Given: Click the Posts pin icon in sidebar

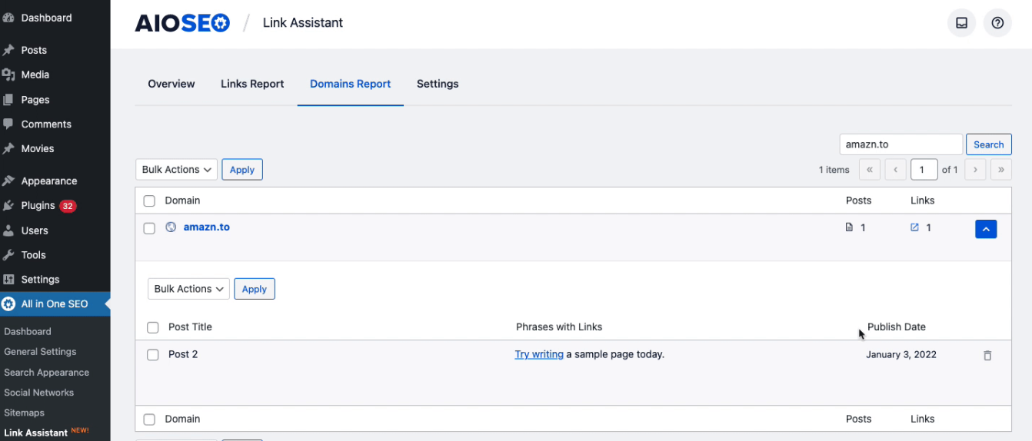Looking at the screenshot, I should pos(8,50).
